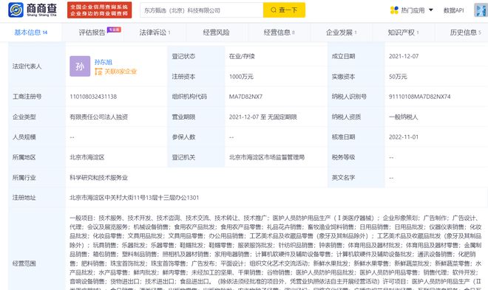
Task: Click the 英文名字 label cell
Action: pos(356,178)
